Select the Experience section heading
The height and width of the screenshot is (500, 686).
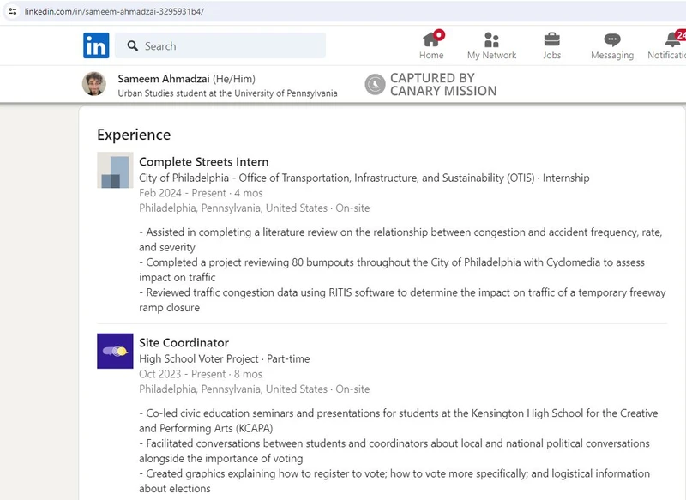[x=133, y=135]
